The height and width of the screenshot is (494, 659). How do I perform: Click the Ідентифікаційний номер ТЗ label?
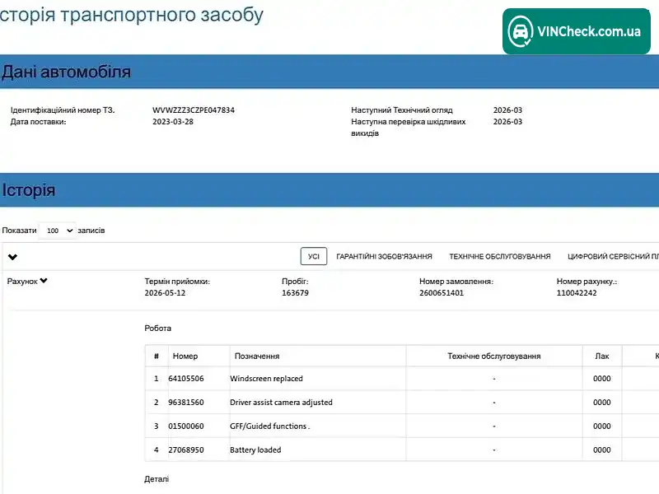coord(63,110)
